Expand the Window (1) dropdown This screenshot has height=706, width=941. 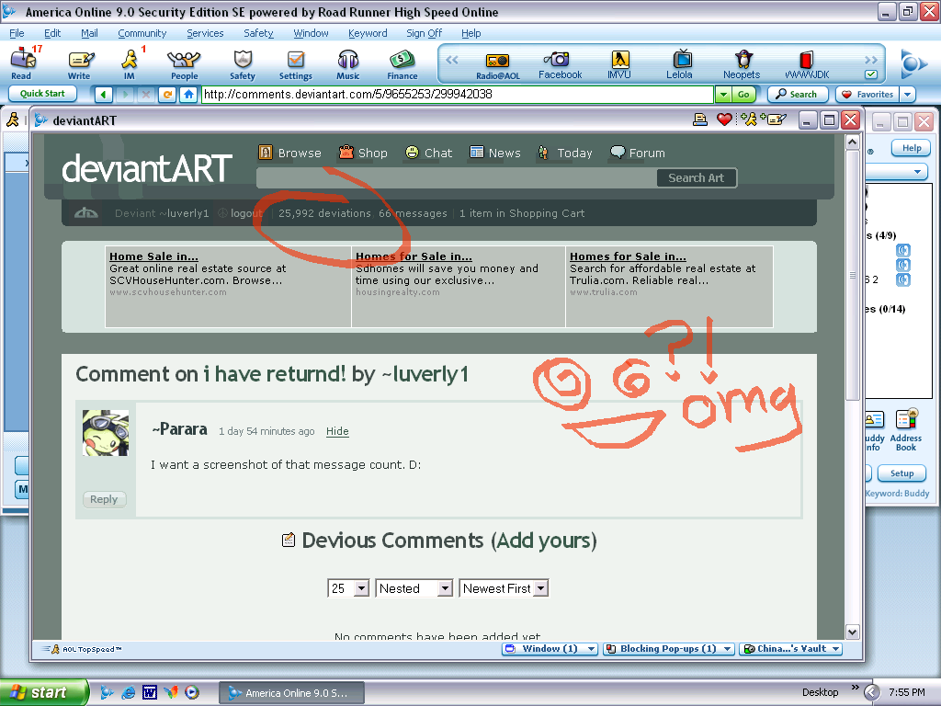coord(592,649)
